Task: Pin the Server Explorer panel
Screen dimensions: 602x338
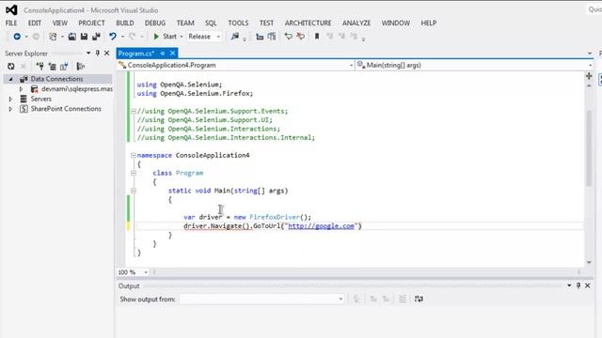Action: (98, 54)
